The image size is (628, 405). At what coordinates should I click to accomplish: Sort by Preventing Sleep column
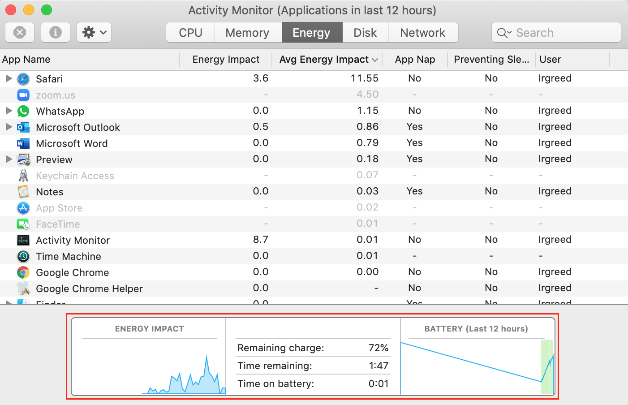(x=491, y=60)
